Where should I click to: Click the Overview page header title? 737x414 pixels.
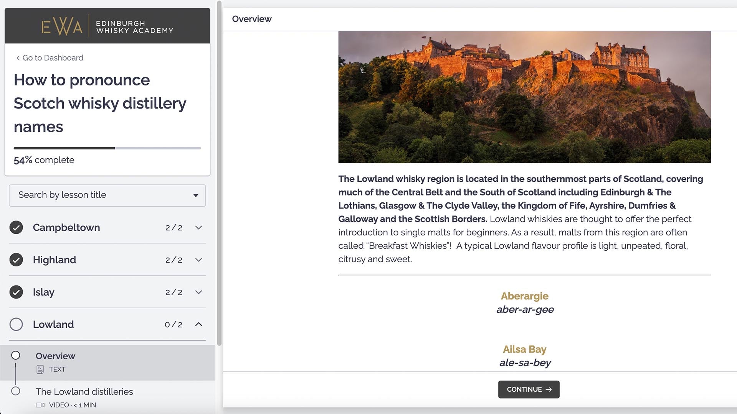pos(252,19)
